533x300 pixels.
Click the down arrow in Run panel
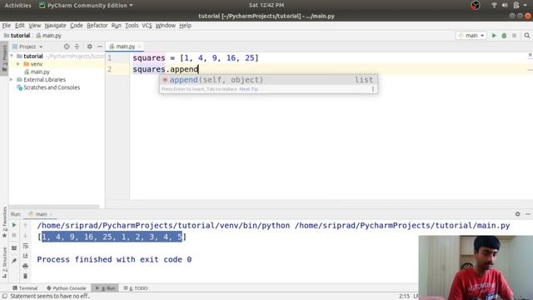coord(25,235)
